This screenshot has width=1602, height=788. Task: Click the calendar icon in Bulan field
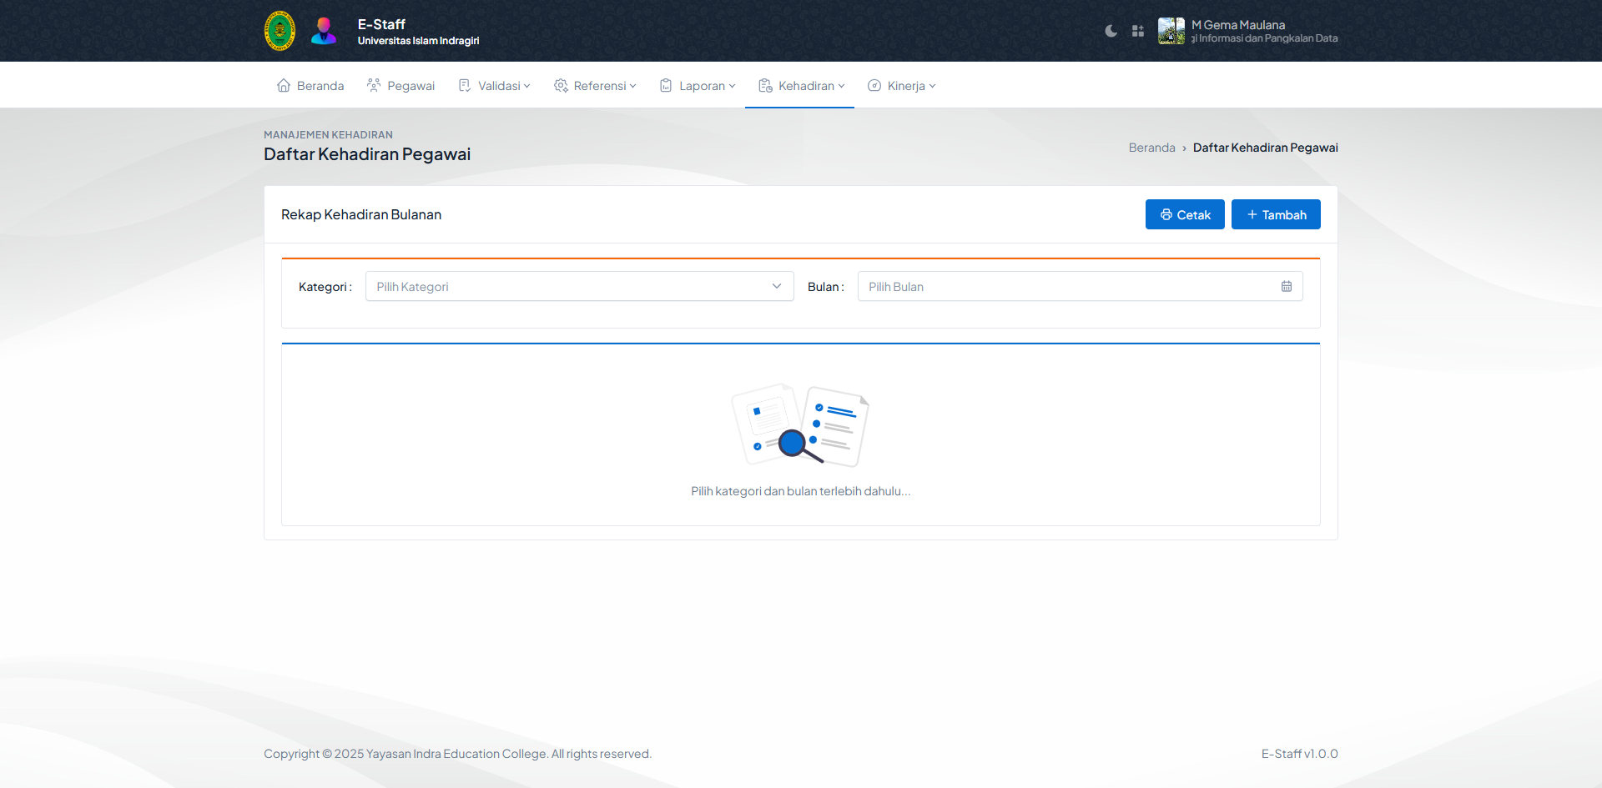pos(1286,286)
